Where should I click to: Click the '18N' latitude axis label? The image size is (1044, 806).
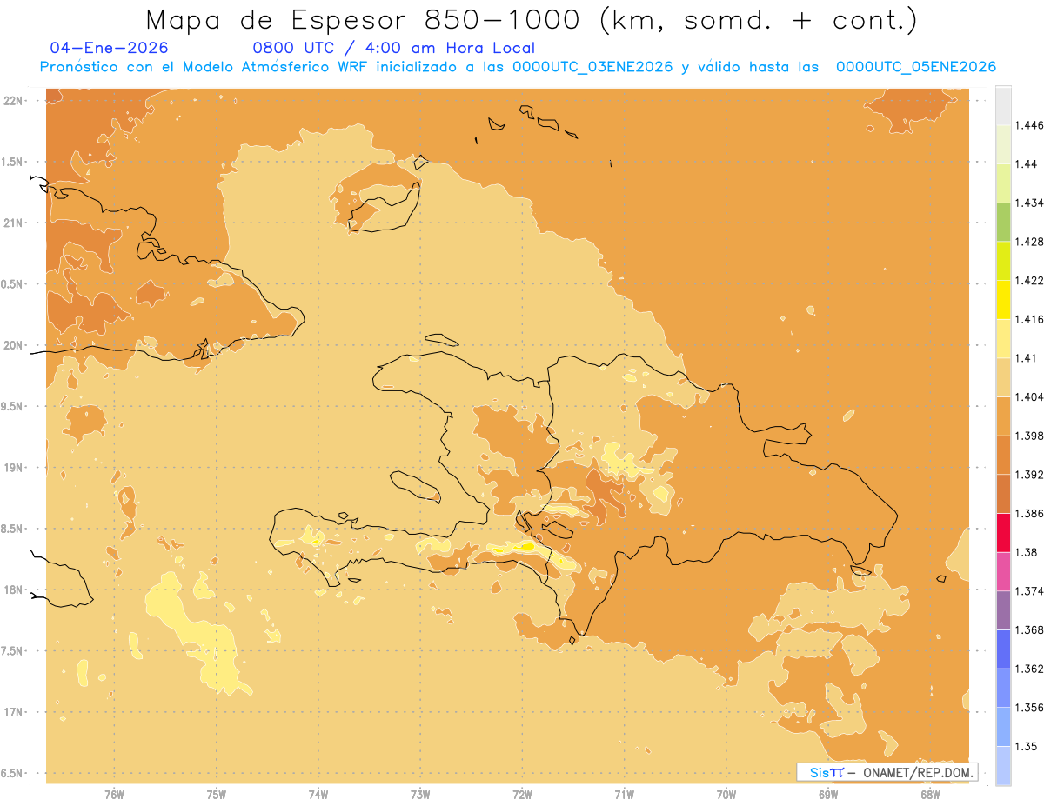pyautogui.click(x=13, y=590)
